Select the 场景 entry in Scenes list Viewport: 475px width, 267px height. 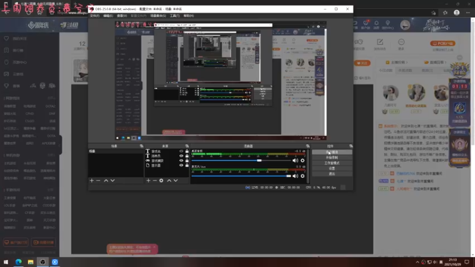tap(116, 151)
